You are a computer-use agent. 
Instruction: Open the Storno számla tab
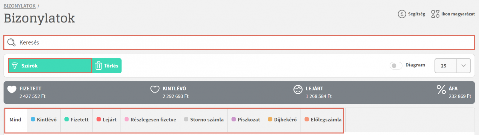[x=204, y=120]
